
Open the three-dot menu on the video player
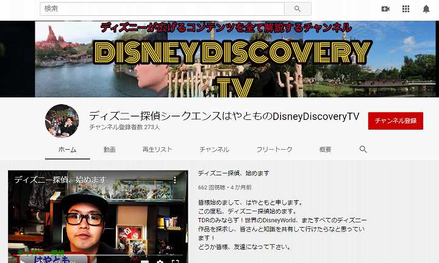pos(175,180)
